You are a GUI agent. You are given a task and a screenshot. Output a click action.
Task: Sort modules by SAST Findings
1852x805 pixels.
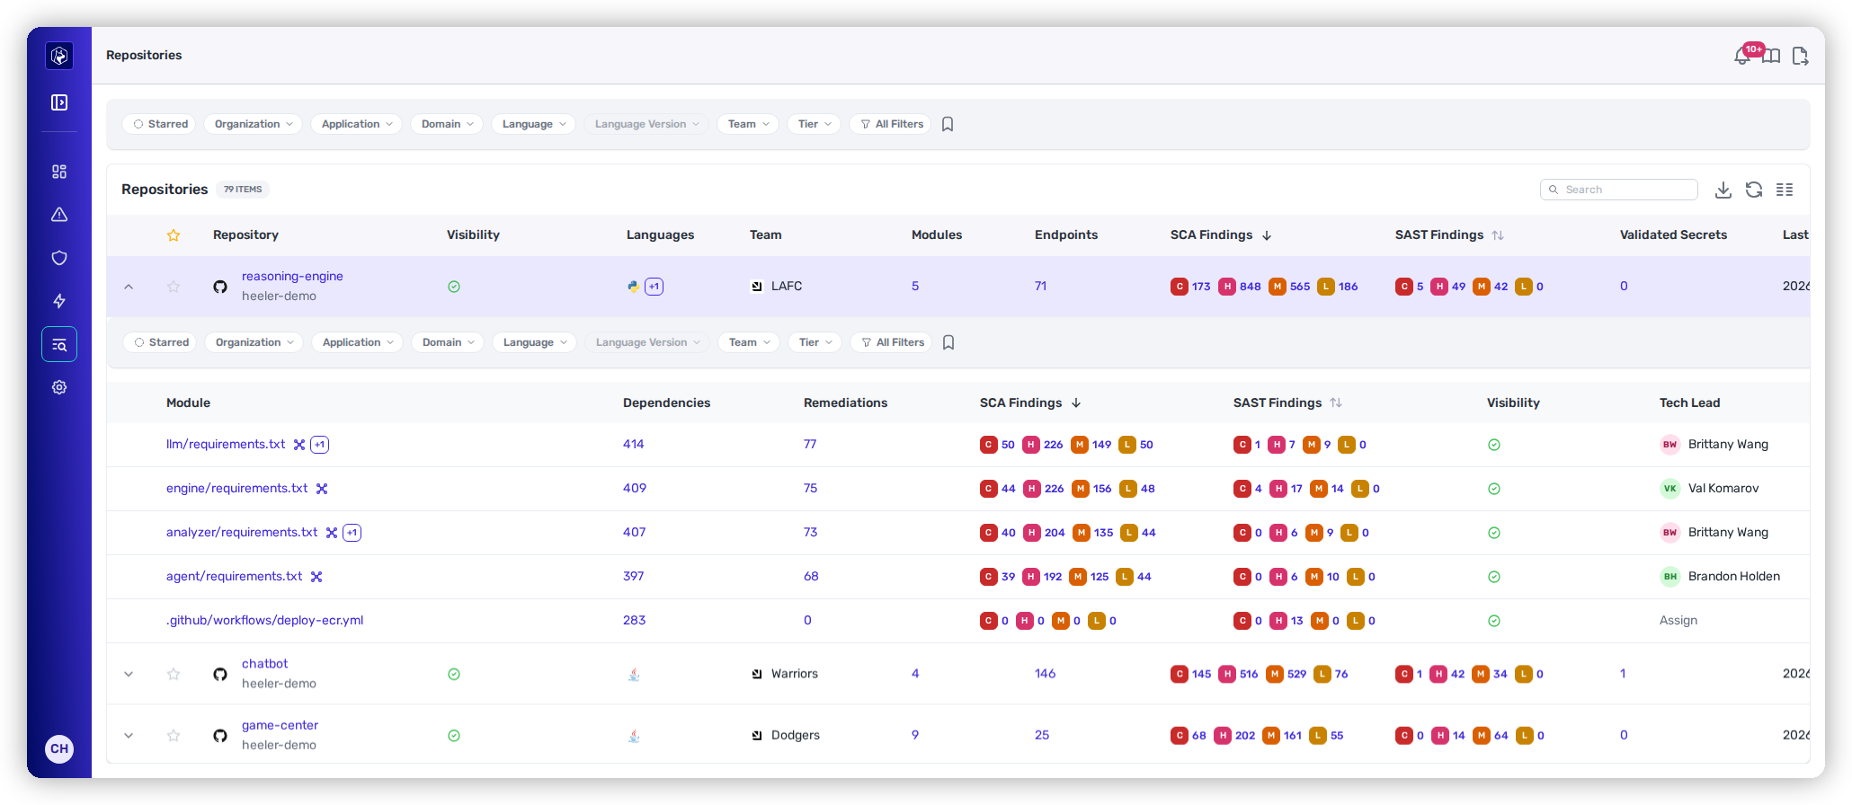1287,402
